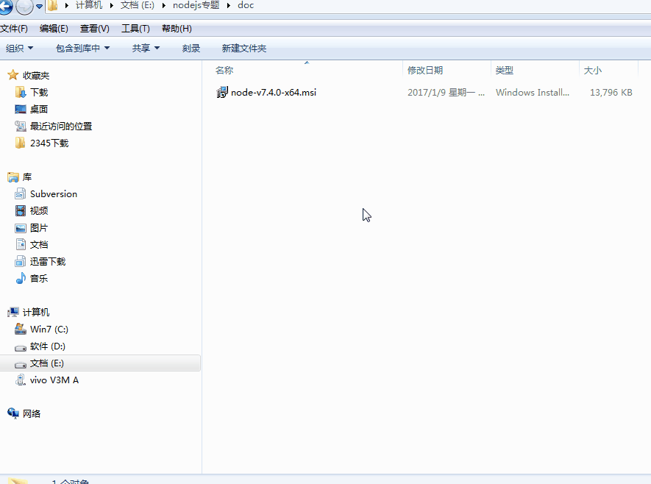Open the Win7 (C:) drive icon
The image size is (651, 484).
[x=21, y=330]
